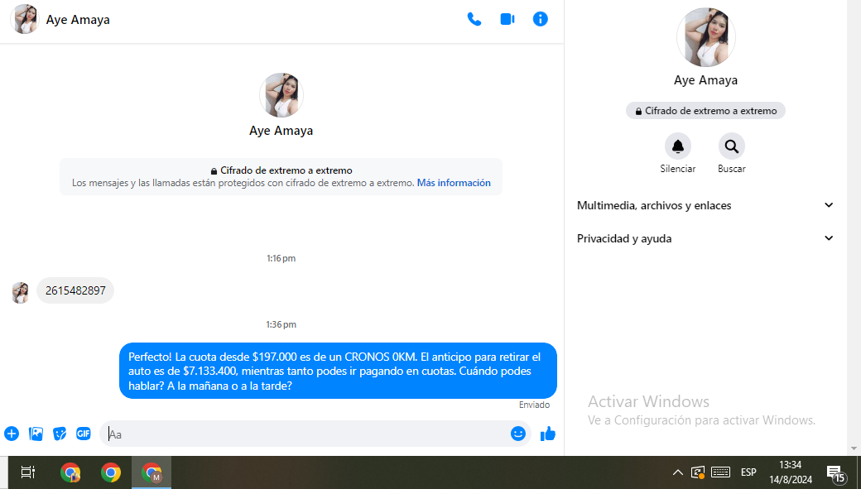Screen dimensions: 861x489
Task: Send a thumbs-up like
Action: click(x=547, y=434)
